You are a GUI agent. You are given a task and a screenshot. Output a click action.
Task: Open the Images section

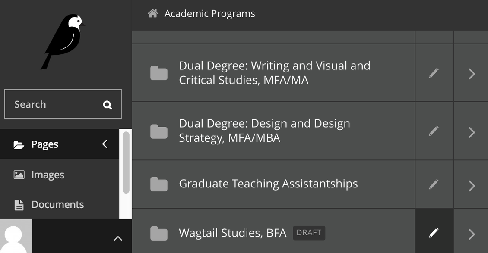click(x=48, y=174)
